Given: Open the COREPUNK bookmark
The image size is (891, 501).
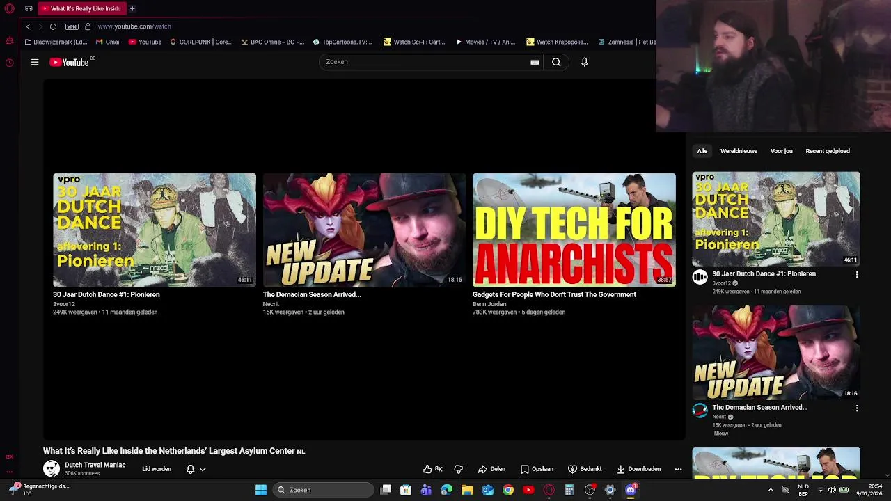Looking at the screenshot, I should 201,42.
